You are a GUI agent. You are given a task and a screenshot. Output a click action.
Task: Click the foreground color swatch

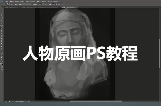coord(1,63)
